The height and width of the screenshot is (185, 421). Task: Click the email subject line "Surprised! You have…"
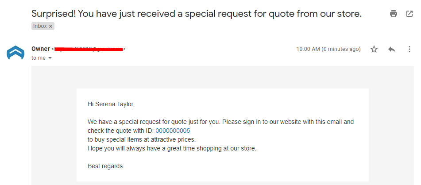(197, 14)
